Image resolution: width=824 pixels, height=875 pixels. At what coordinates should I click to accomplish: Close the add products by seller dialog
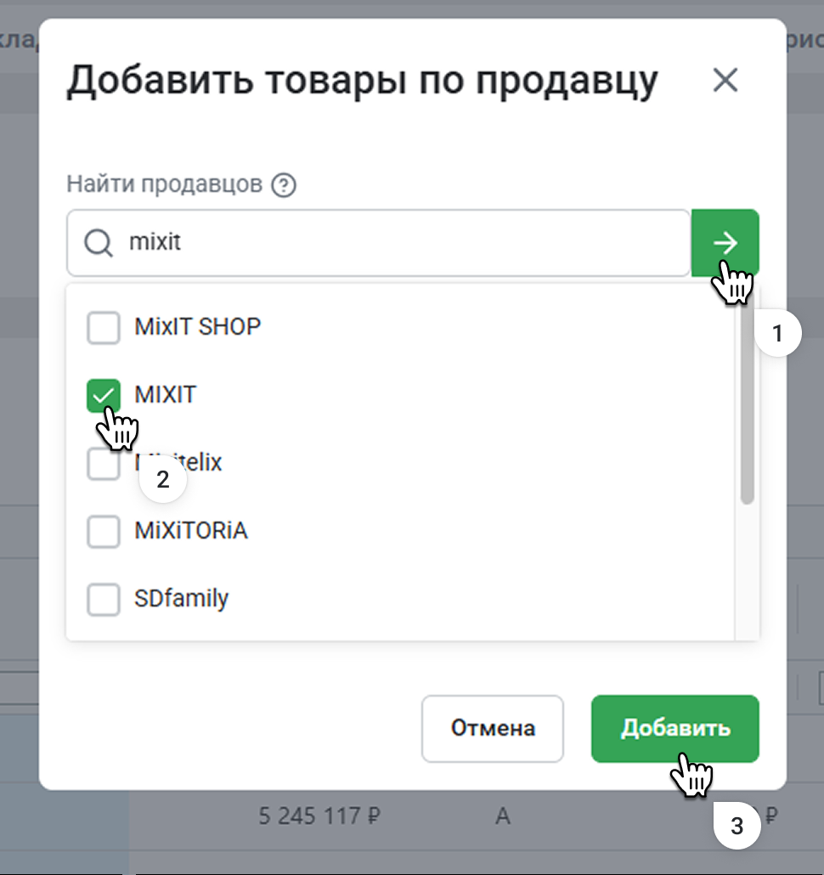click(725, 81)
